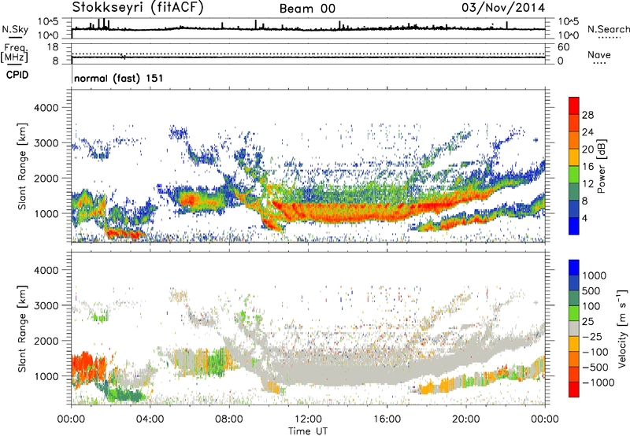Click the 4 label on the Power colorbar
Viewport: 630px width, 436px height.
(584, 218)
